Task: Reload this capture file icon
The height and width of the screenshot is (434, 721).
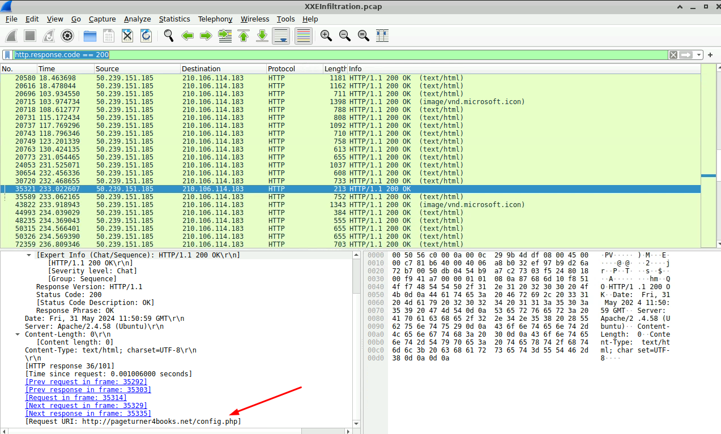Action: pos(146,36)
